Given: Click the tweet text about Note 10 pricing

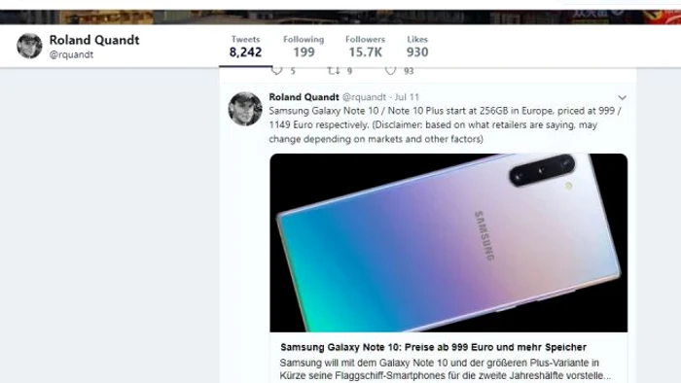Looking at the screenshot, I should click(446, 125).
